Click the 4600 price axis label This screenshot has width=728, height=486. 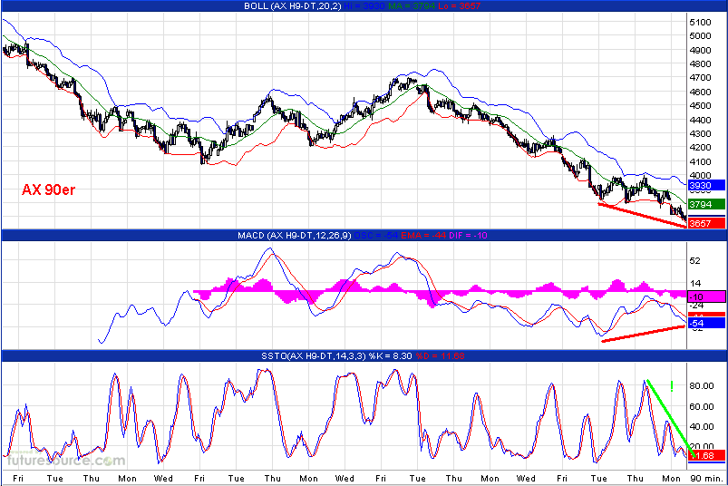pos(700,92)
